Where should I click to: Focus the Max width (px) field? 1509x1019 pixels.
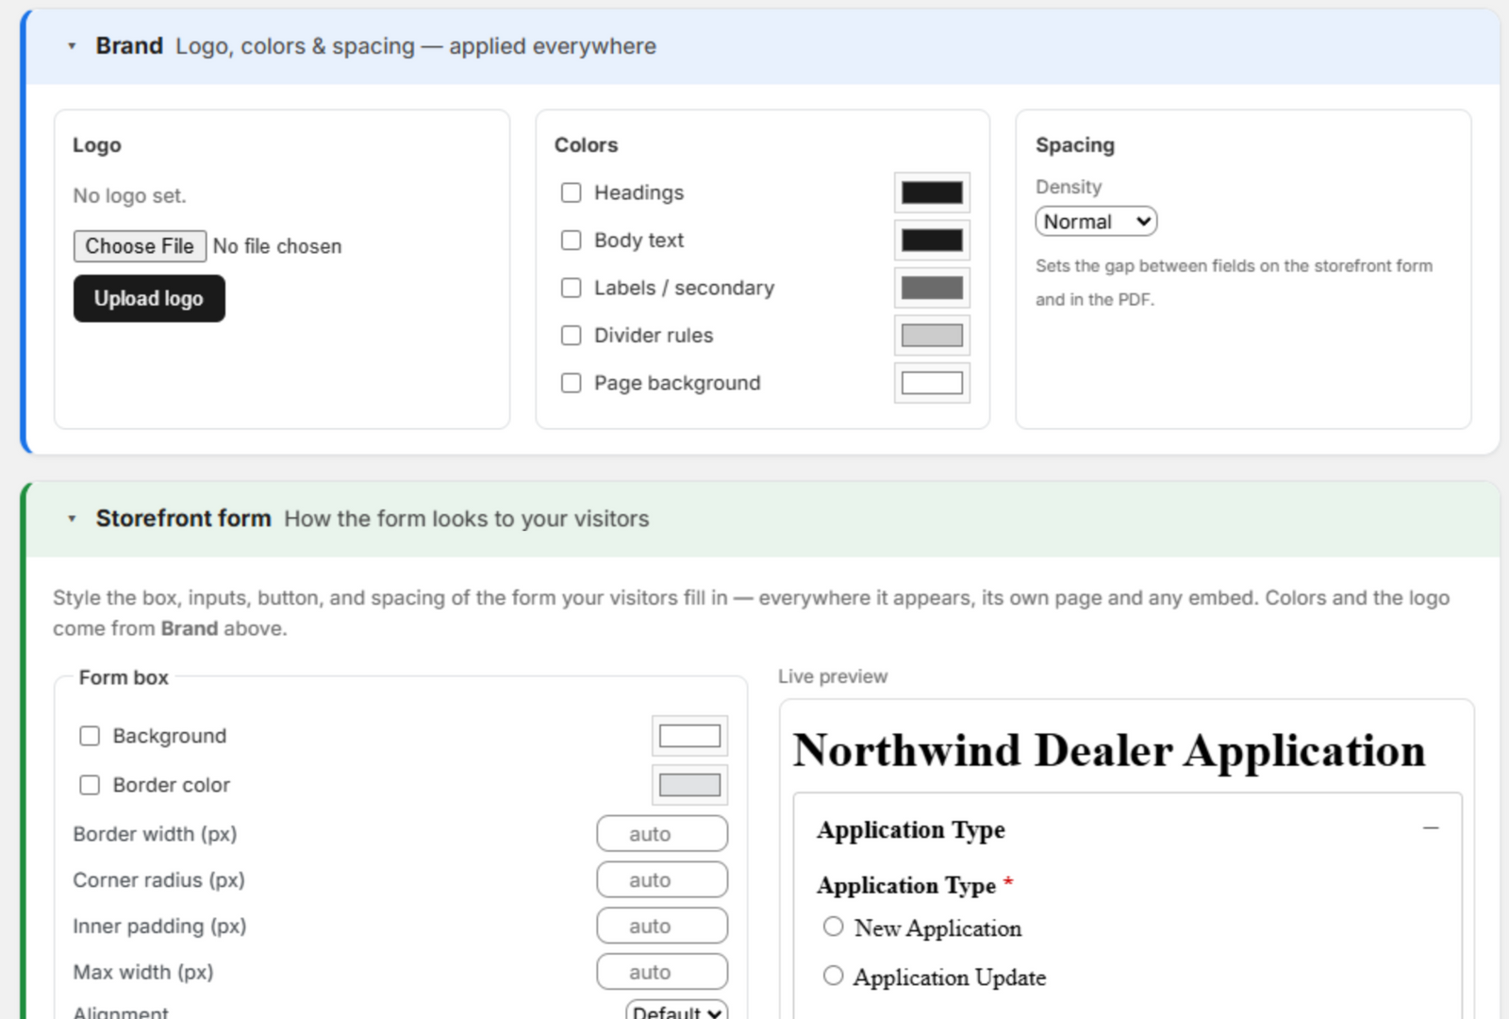tap(662, 973)
